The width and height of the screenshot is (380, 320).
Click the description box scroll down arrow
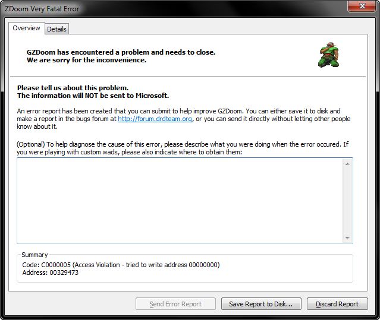tap(347, 237)
